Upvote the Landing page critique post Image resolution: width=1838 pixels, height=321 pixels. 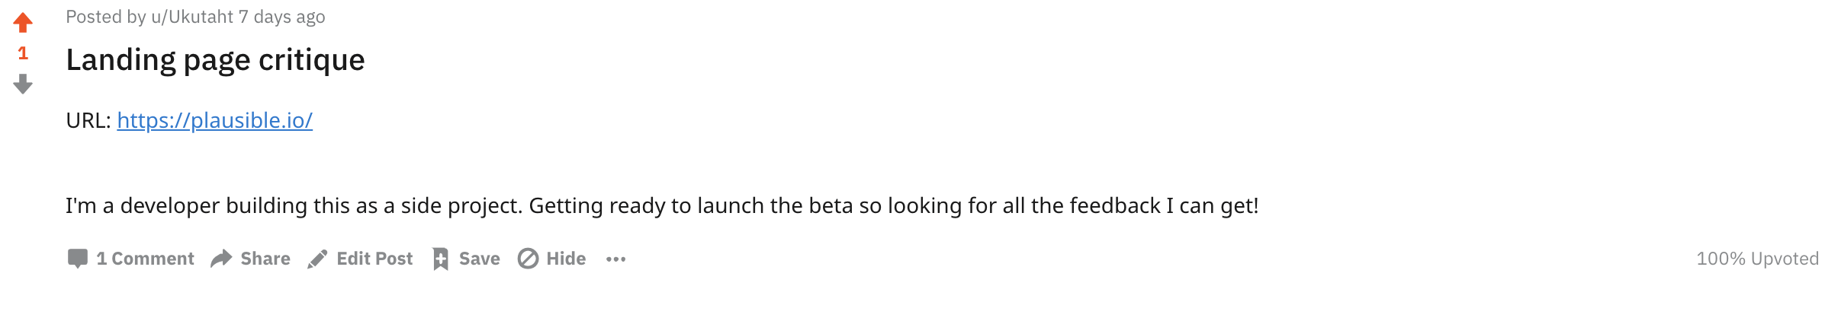click(23, 23)
